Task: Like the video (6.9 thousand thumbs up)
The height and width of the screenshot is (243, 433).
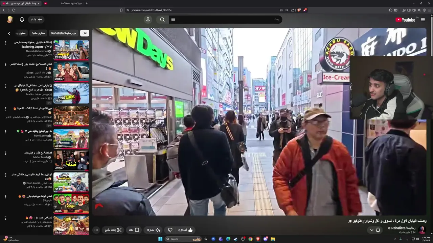Action: [185, 230]
